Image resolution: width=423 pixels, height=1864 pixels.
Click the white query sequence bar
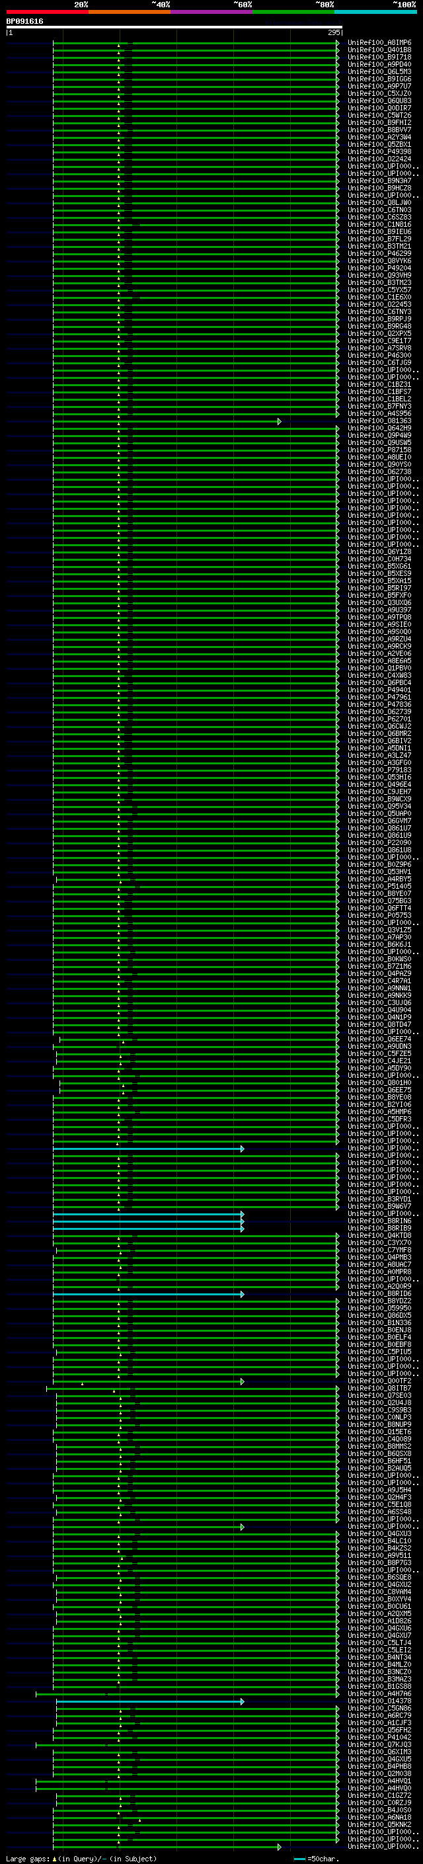tap(174, 28)
